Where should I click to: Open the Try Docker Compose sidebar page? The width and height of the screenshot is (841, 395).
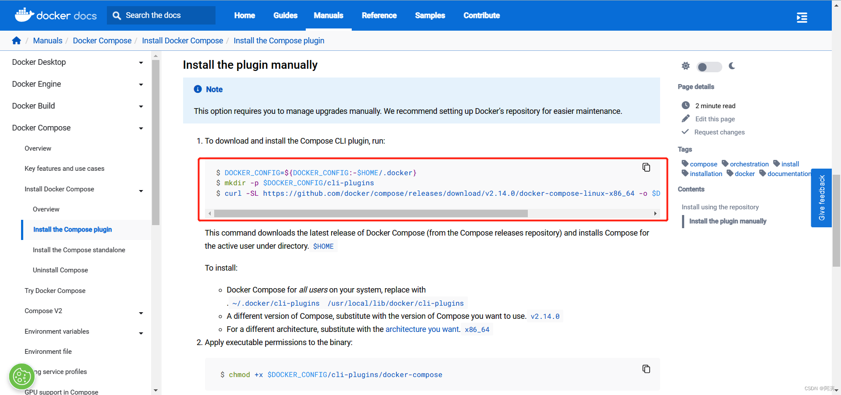tap(55, 291)
